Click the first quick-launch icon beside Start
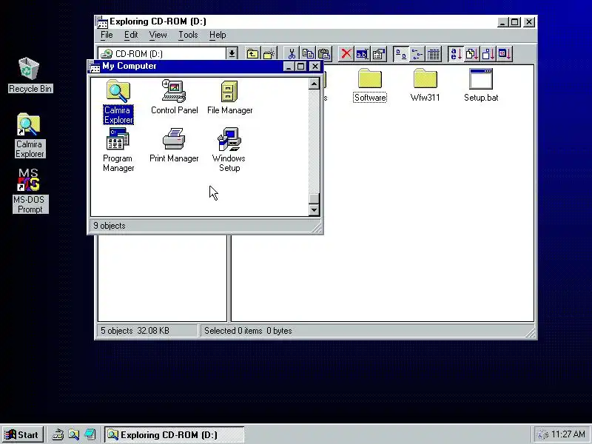 (58, 434)
